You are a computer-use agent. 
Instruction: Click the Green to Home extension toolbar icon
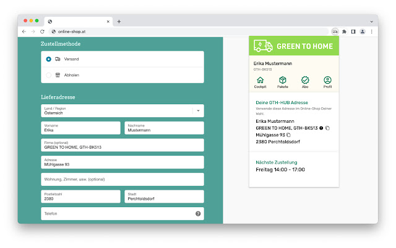[335, 32]
